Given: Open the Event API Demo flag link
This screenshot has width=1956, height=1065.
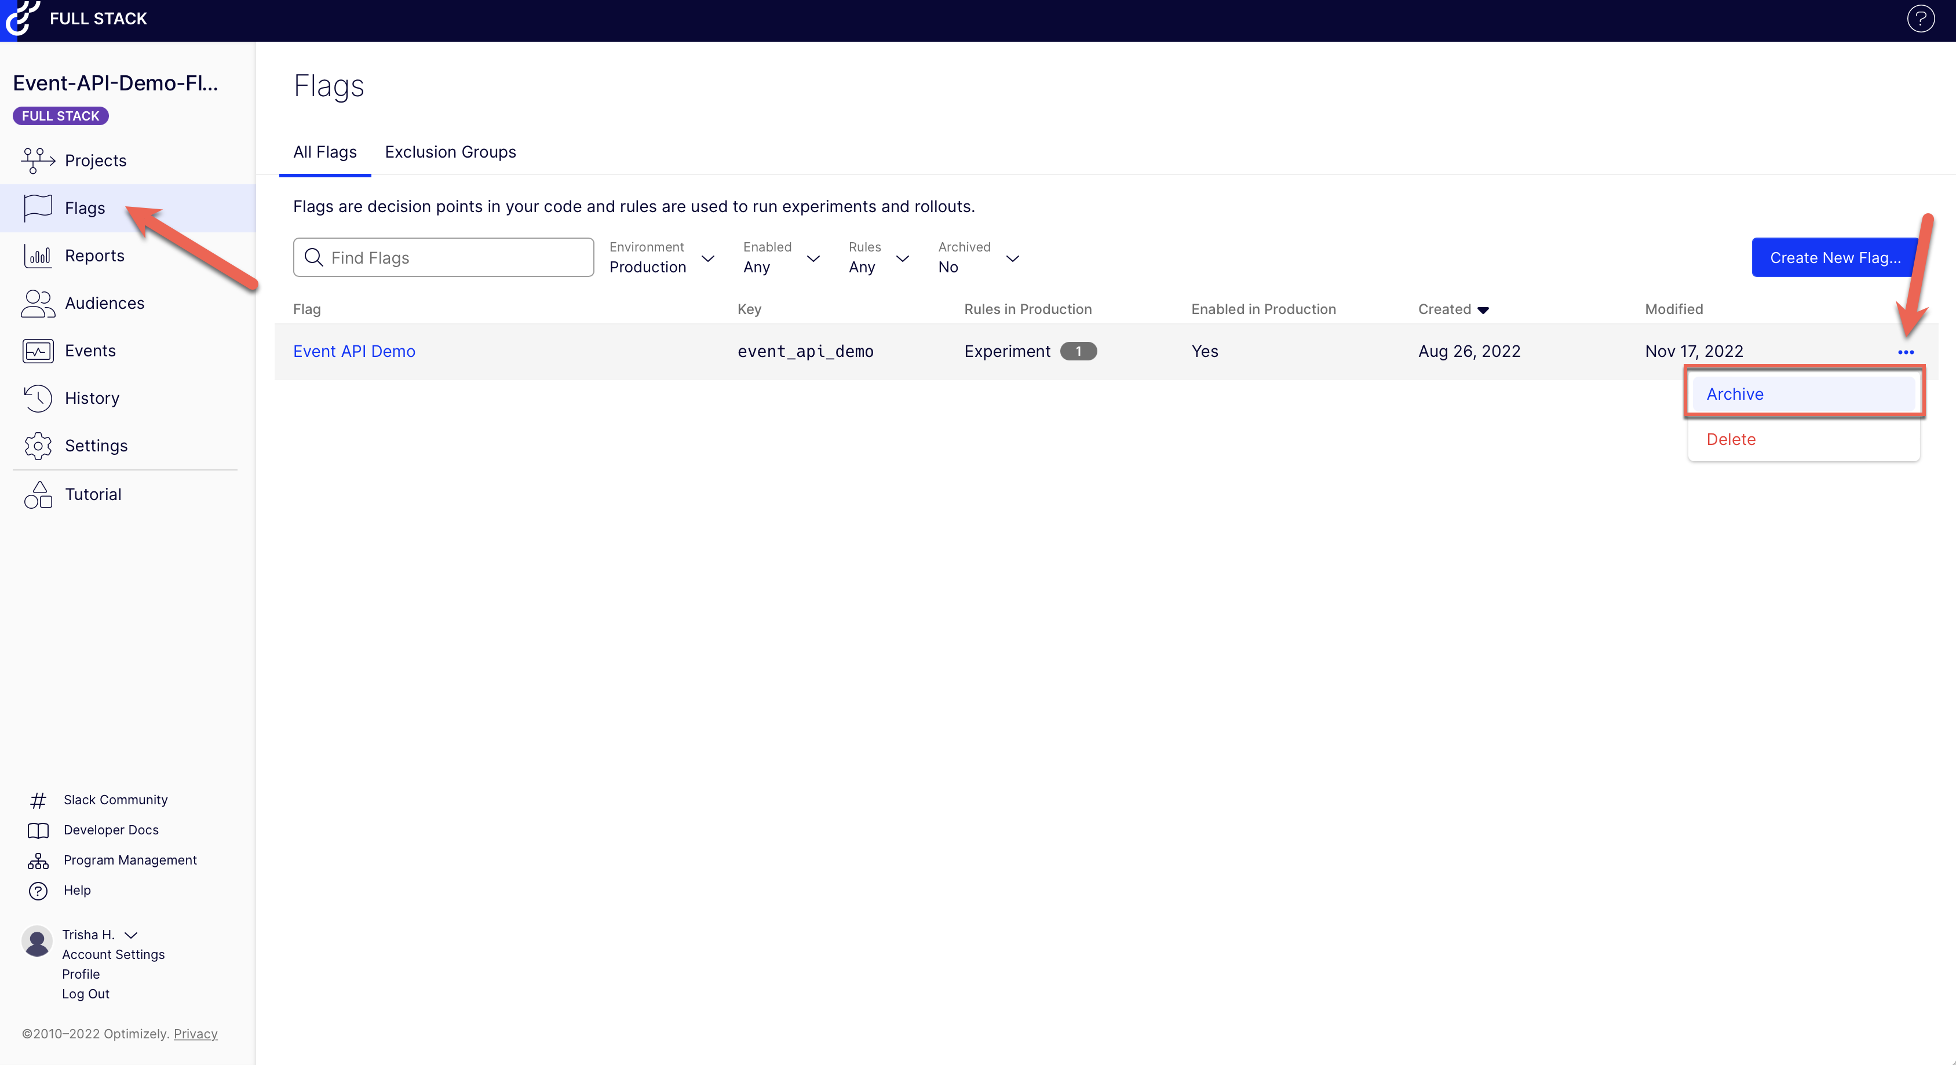Looking at the screenshot, I should click(x=354, y=351).
